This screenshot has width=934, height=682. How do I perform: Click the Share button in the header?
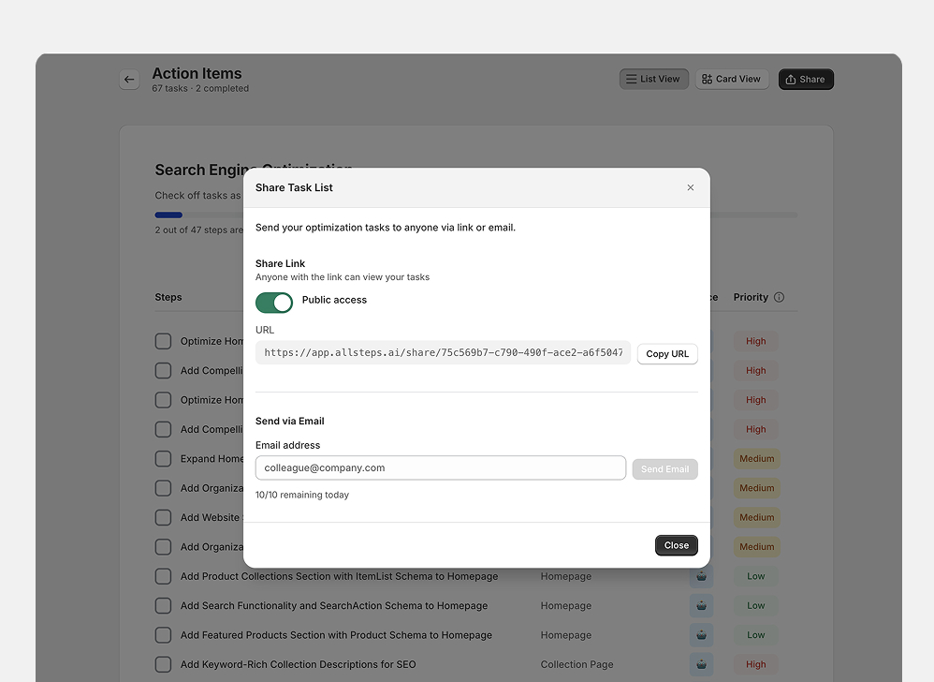point(805,80)
